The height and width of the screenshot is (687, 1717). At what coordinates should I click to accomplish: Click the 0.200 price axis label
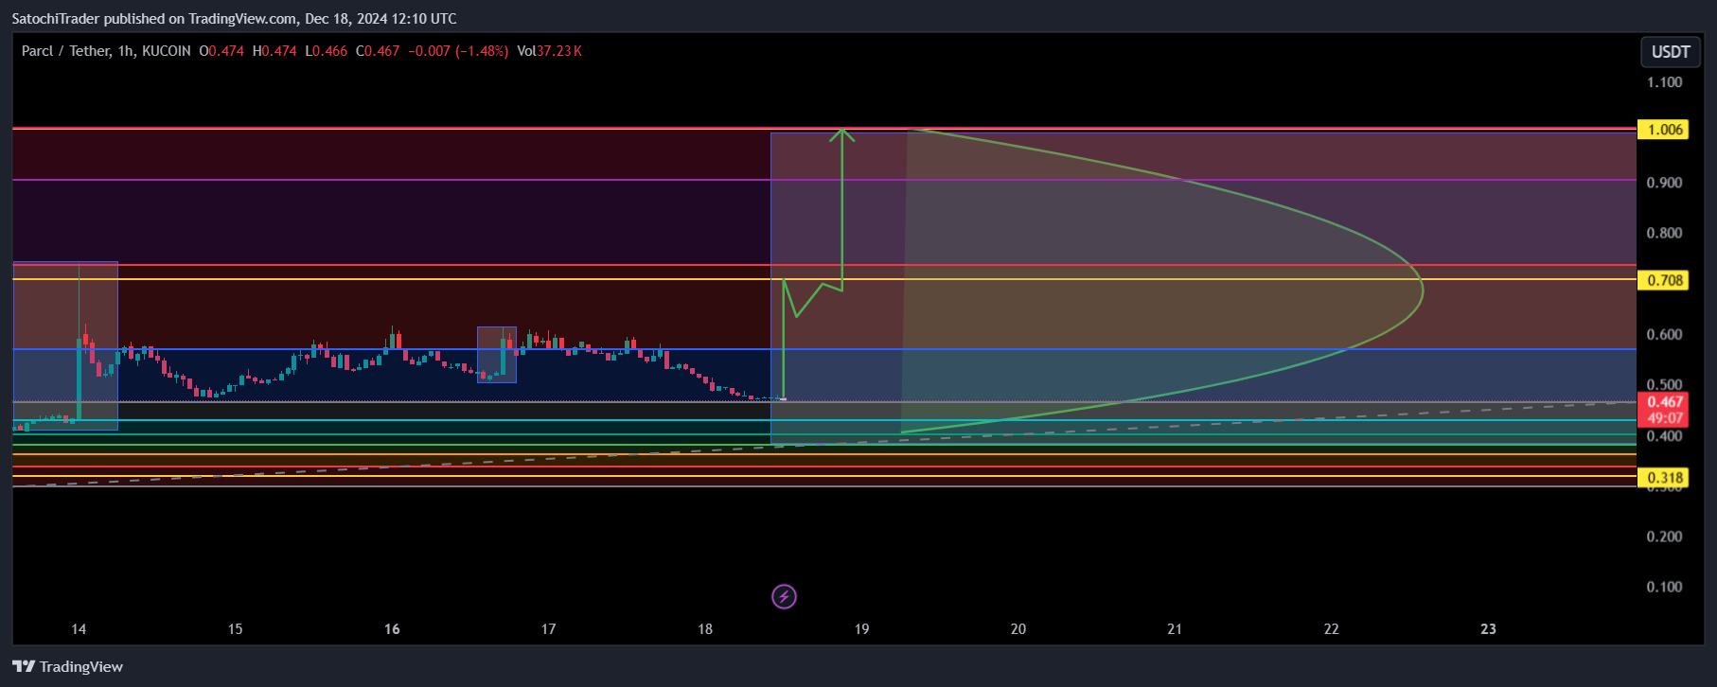(1664, 537)
